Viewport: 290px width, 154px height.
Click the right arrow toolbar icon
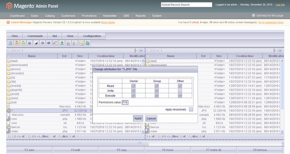(49, 43)
